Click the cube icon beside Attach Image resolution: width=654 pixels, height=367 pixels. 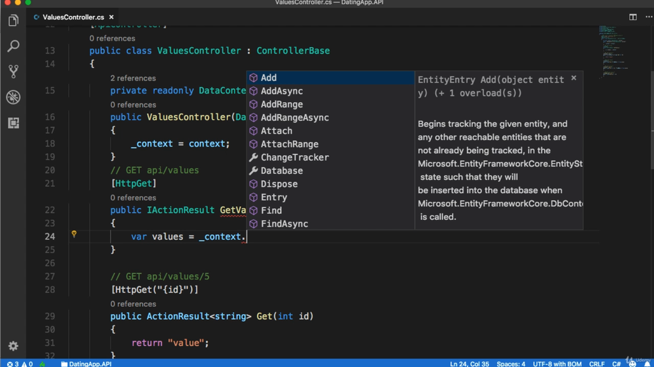tap(253, 131)
